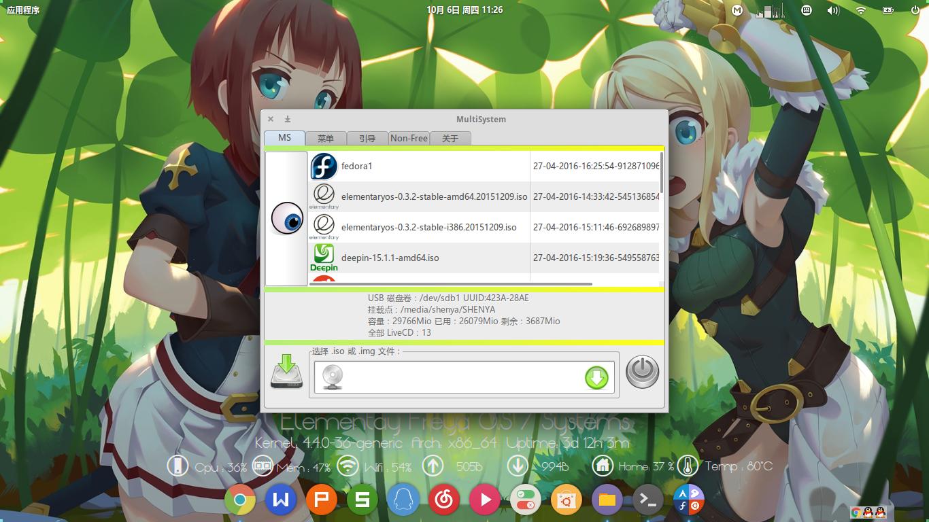
Task: Click the keyboard indicator in the top bar
Action: (x=806, y=10)
